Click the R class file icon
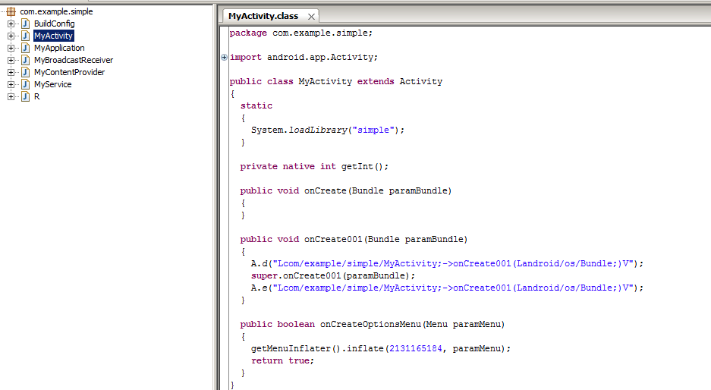Viewport: 711px width, 390px height. [25, 96]
